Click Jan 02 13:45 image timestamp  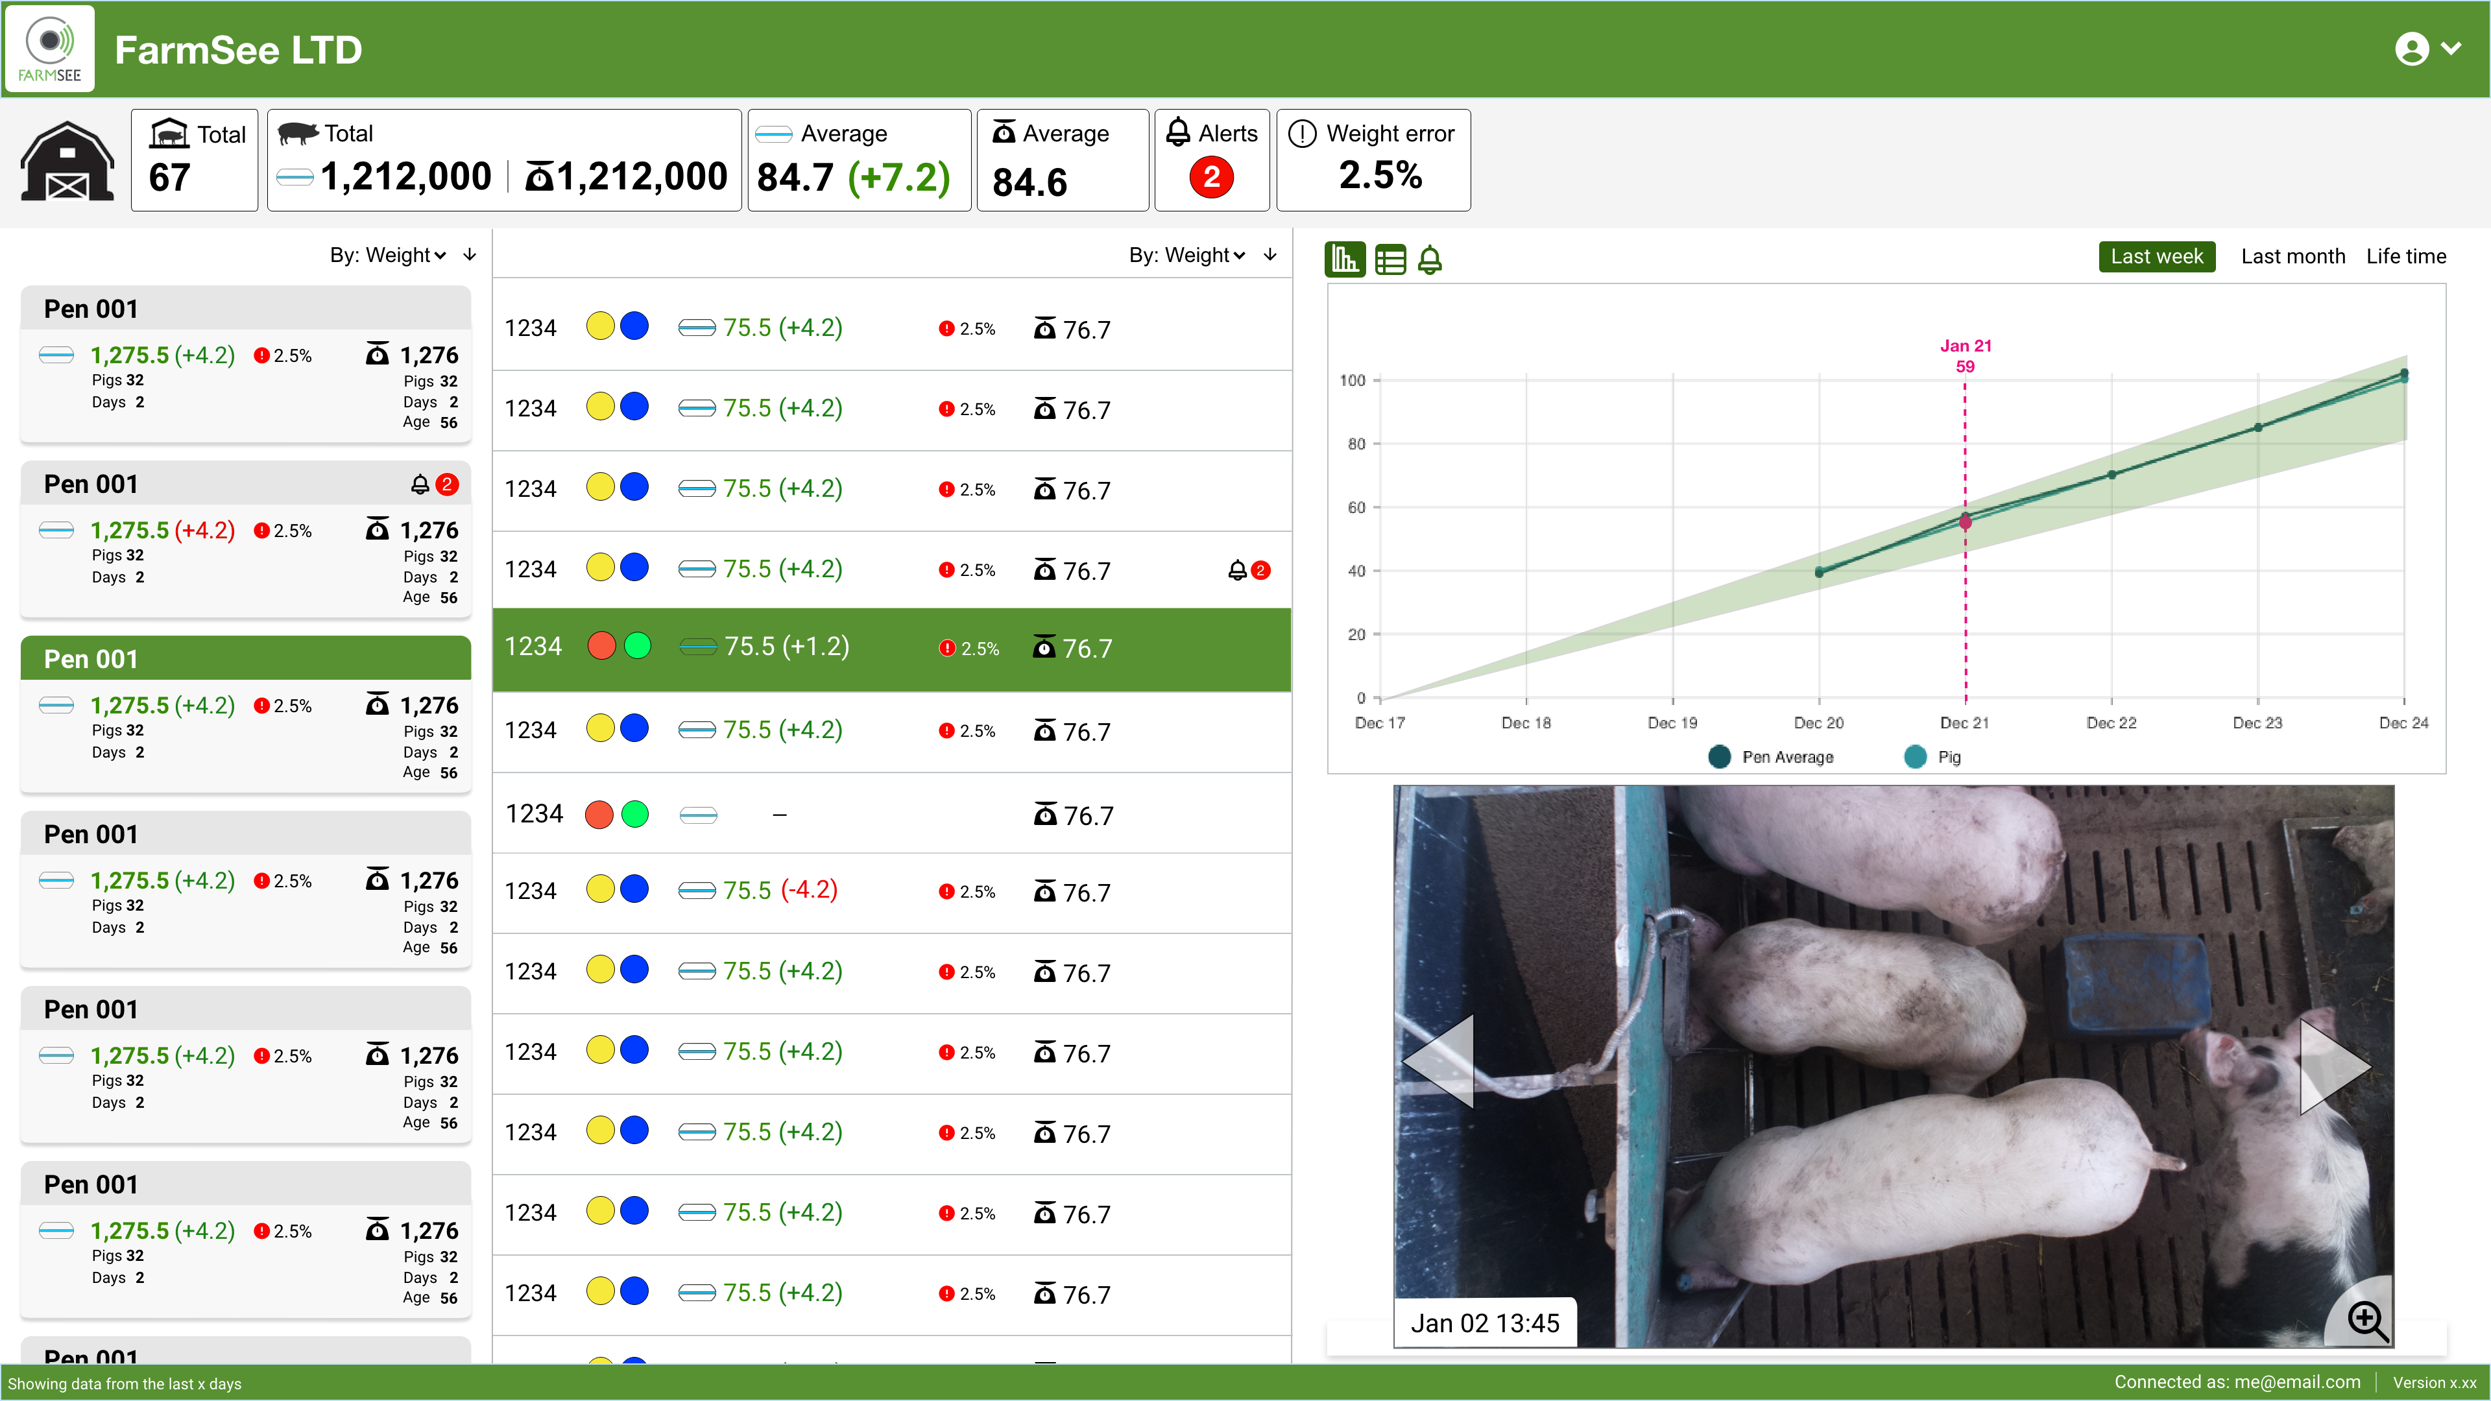[x=1484, y=1324]
